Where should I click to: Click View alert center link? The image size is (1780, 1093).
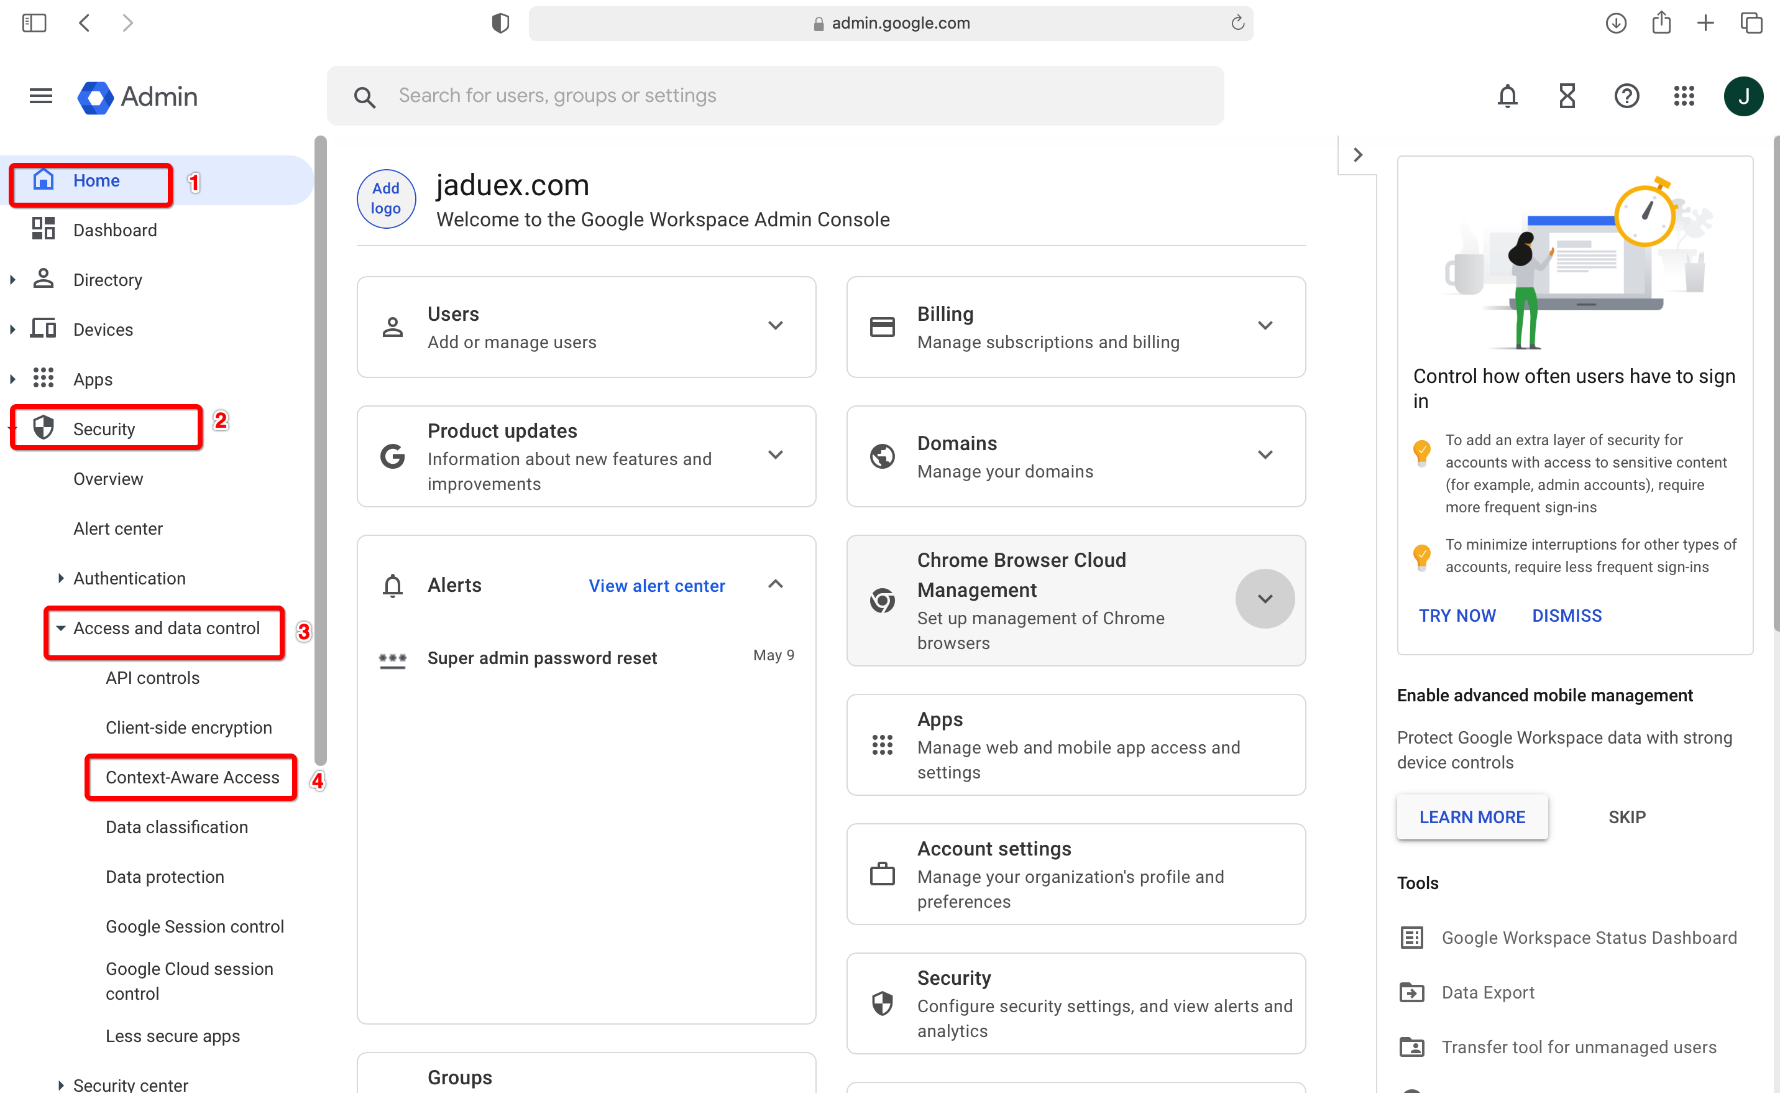point(657,586)
